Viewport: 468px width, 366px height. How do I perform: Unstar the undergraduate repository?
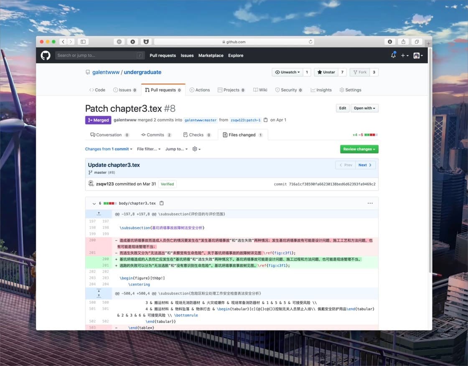(x=326, y=72)
